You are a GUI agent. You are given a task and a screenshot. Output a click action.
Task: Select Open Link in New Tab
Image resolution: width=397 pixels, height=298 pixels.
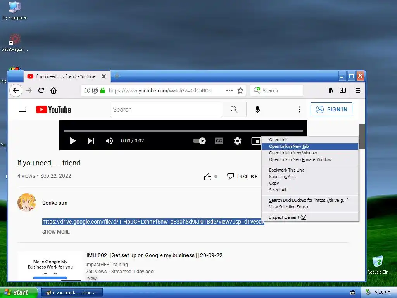coord(310,146)
